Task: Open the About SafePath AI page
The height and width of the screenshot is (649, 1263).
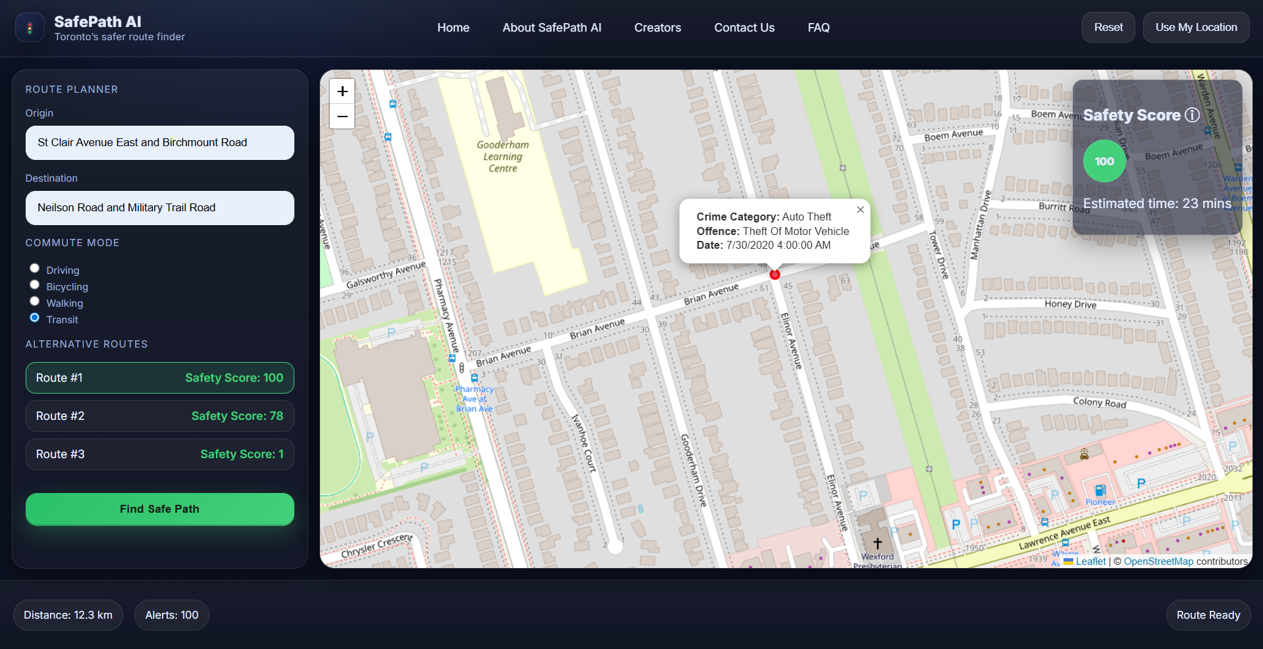Action: [552, 28]
